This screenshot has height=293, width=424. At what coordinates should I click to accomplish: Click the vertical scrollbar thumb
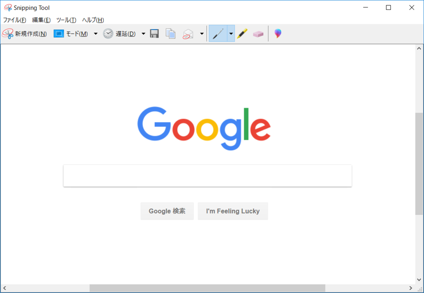point(419,164)
